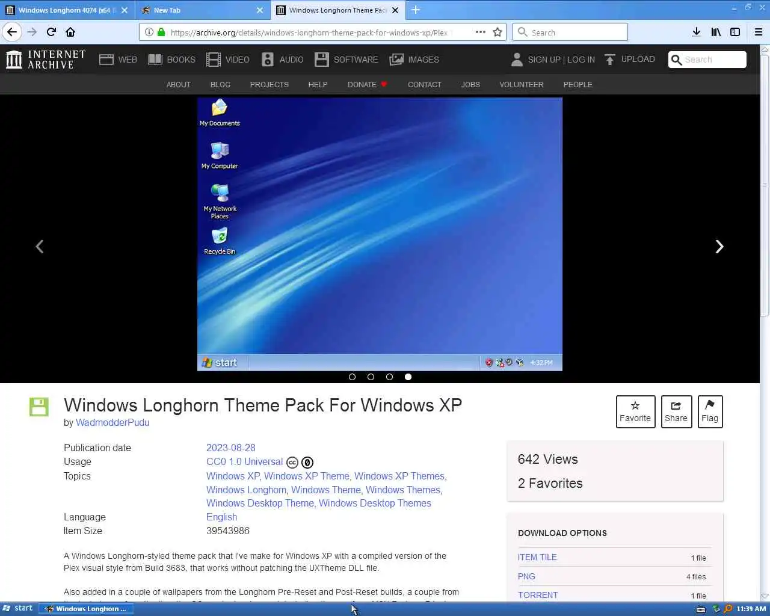This screenshot has height=616, width=770.
Task: Open the PEOPLE link
Action: coord(577,85)
